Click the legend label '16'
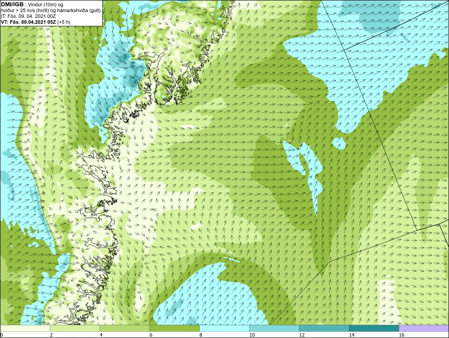This screenshot has width=449, height=338. (401, 335)
